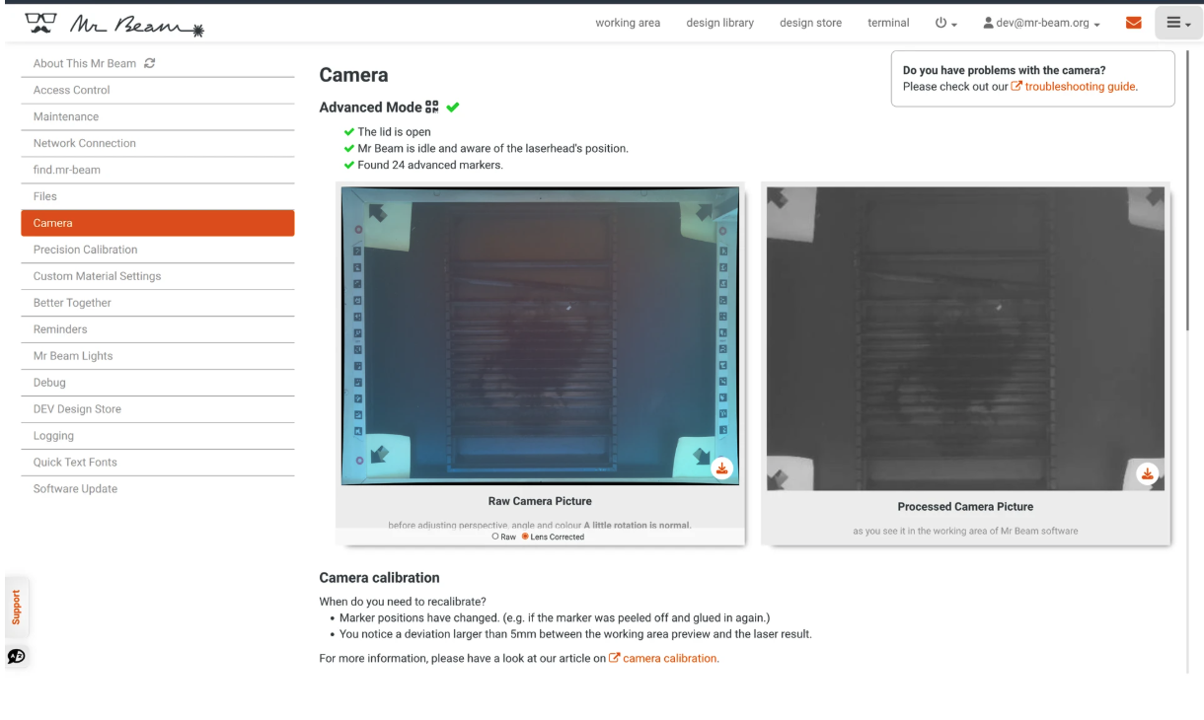Click the raw camera picture thumbnail
The height and width of the screenshot is (720, 1204).
540,335
